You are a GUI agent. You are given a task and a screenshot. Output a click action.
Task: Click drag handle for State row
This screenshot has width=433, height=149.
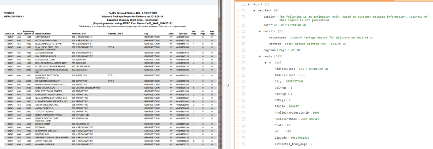tap(237, 125)
